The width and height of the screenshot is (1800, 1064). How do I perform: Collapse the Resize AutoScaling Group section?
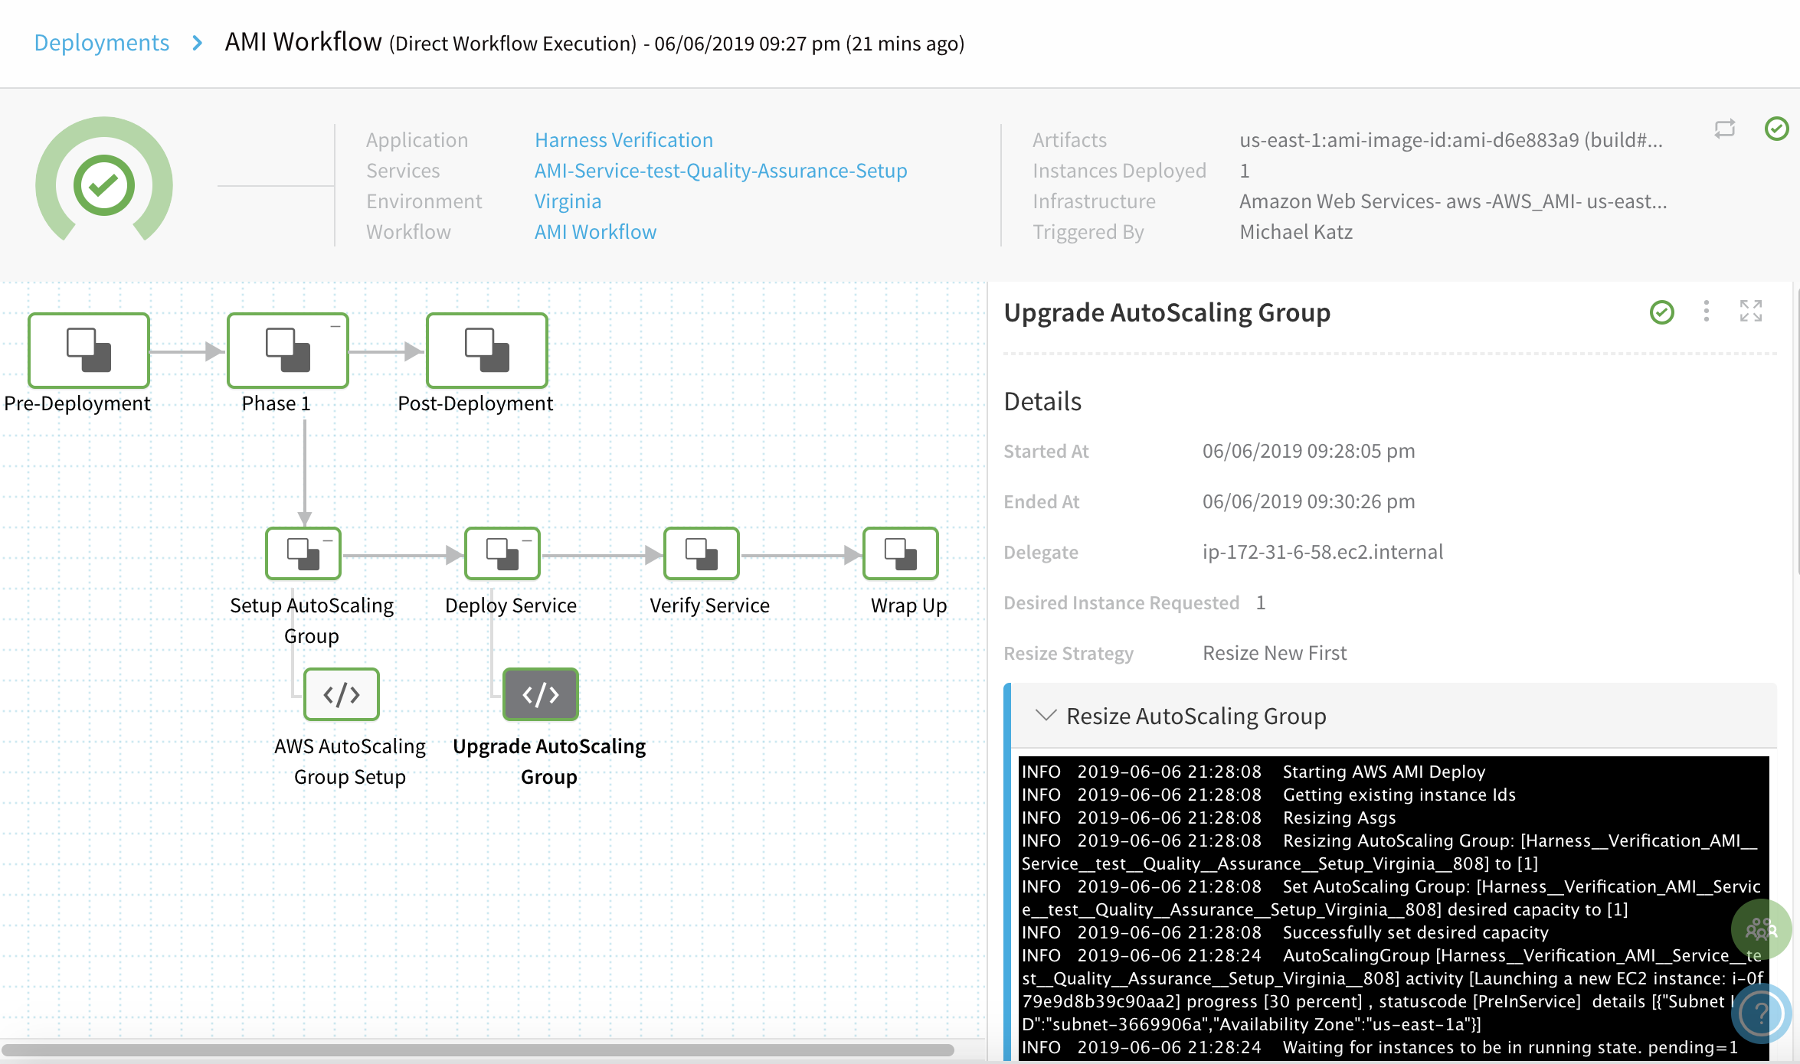tap(1045, 716)
